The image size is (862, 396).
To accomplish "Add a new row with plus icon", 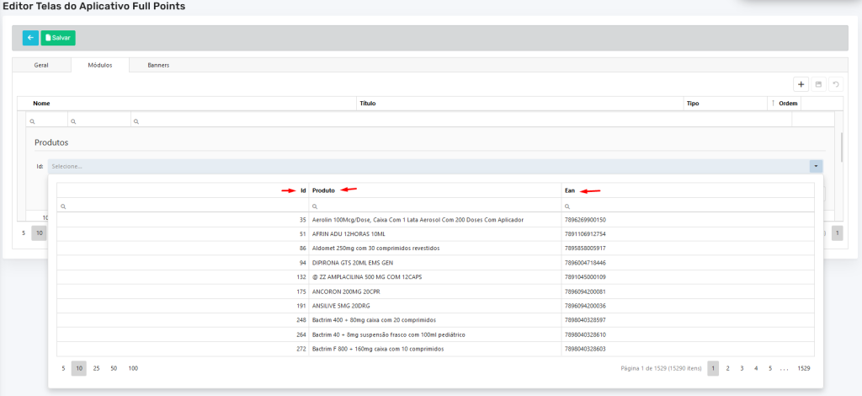I will tap(801, 84).
